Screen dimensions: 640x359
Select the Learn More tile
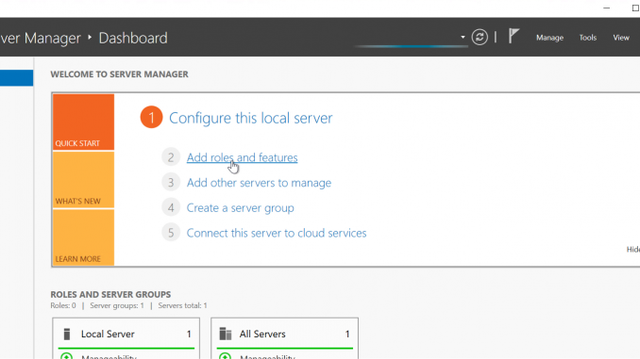pyautogui.click(x=83, y=237)
